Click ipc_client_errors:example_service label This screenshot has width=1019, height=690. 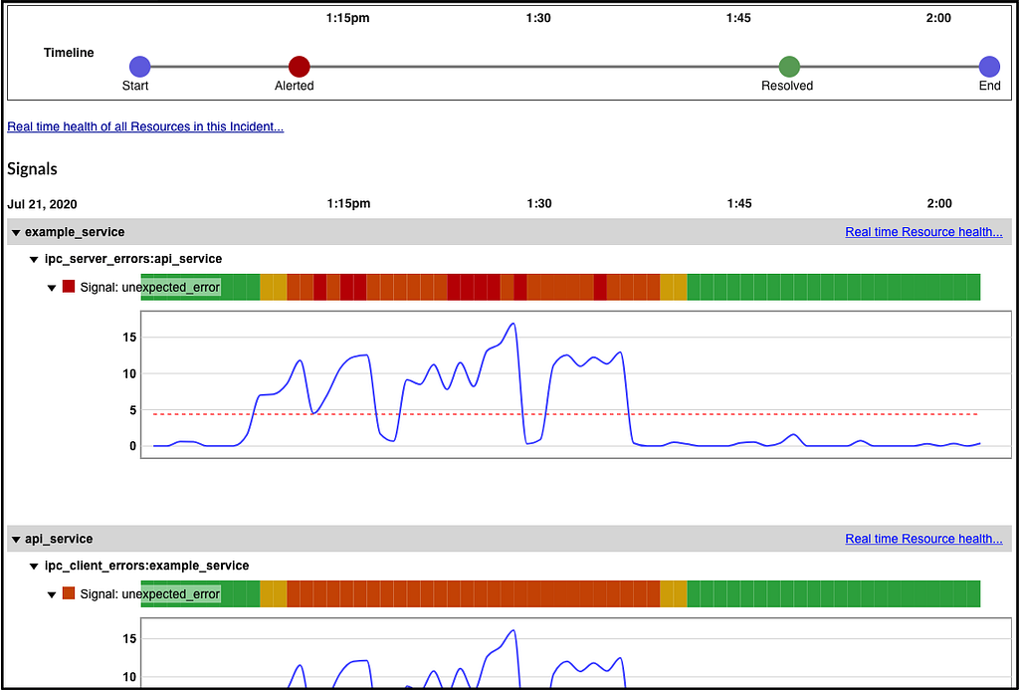tap(147, 566)
